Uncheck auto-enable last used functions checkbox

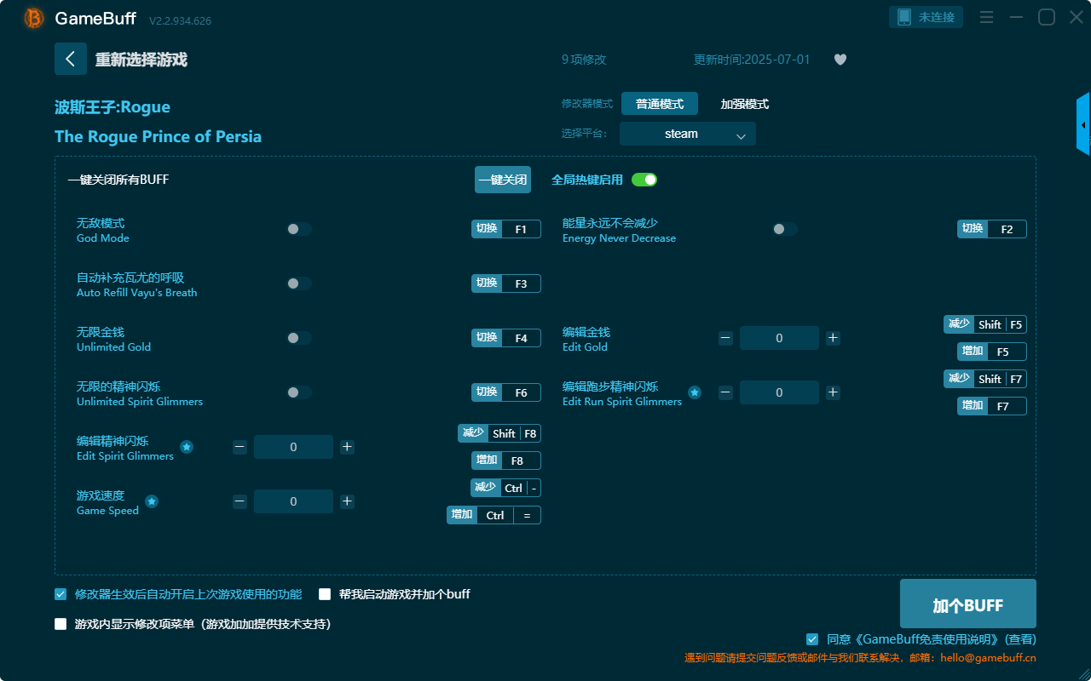[61, 594]
